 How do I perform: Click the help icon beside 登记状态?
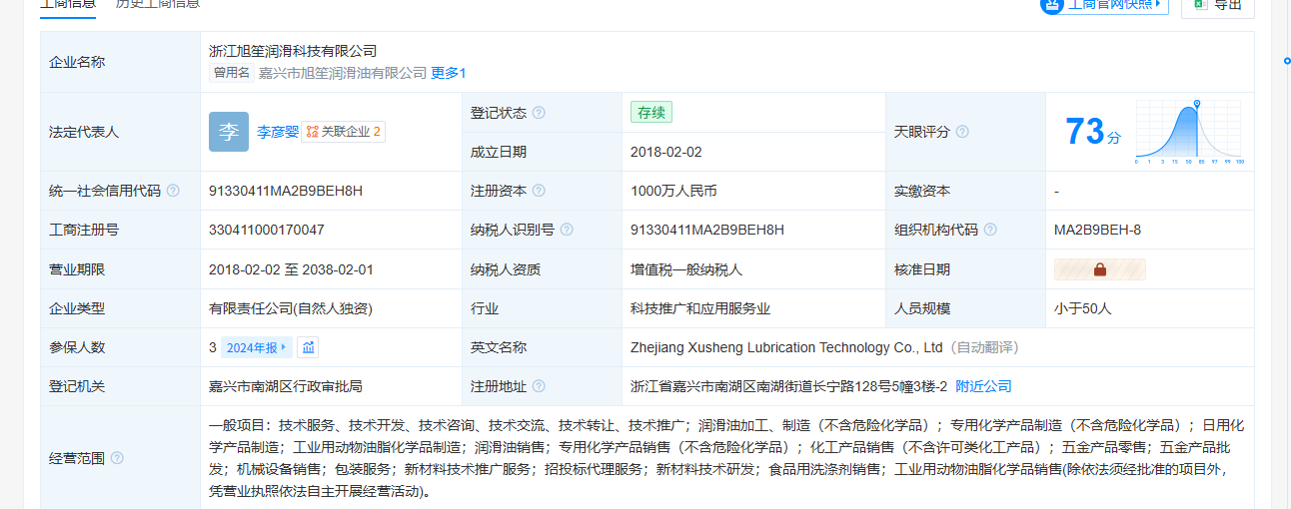tap(539, 113)
